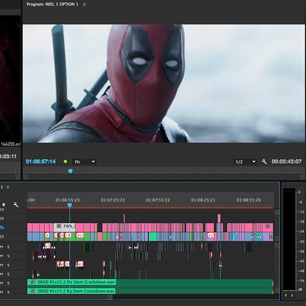Open Program monitor wrench settings
This screenshot has width=306, height=306.
264,162
